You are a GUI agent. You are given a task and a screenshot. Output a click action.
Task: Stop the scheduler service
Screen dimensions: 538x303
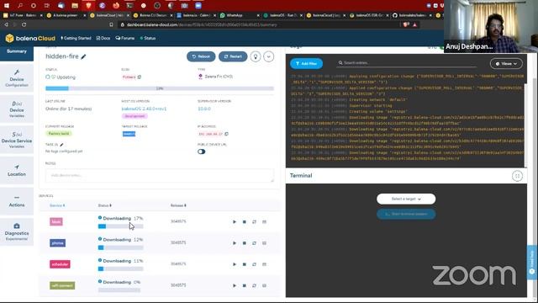point(245,264)
